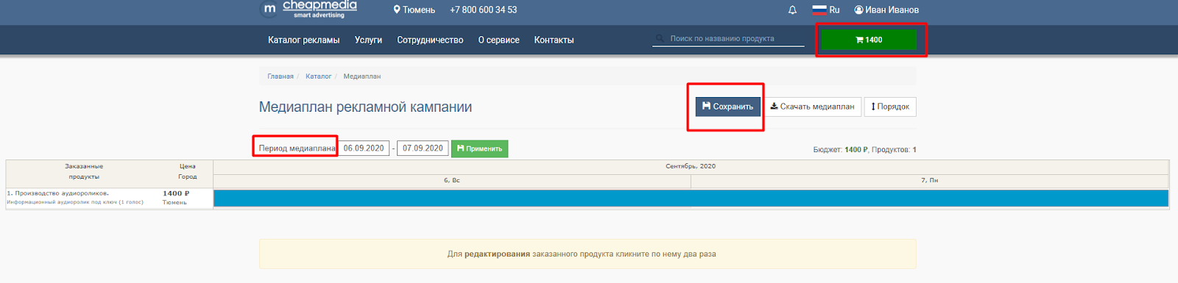Open Каталог рекламы menu
This screenshot has width=1178, height=283.
click(x=303, y=40)
